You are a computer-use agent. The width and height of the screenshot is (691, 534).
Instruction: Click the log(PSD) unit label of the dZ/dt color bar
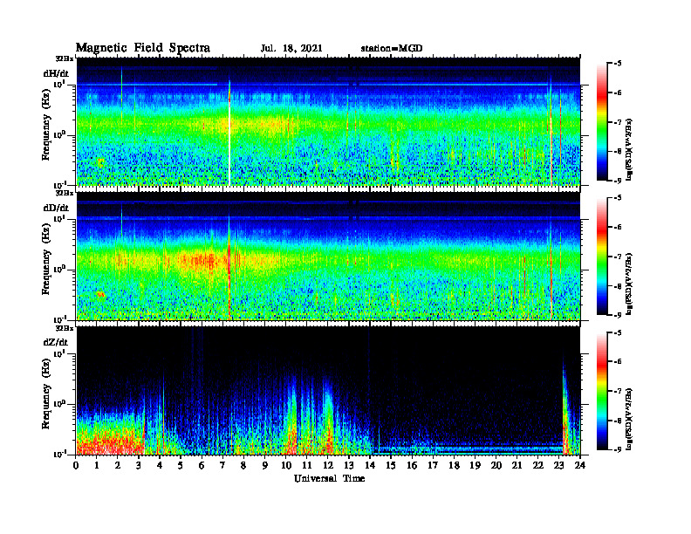tap(630, 419)
